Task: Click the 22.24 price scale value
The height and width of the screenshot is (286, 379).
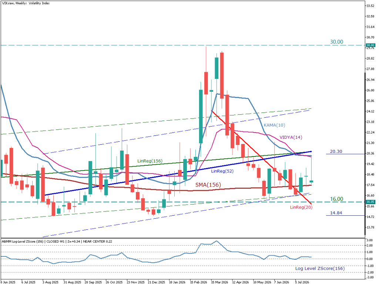Action: click(370, 132)
